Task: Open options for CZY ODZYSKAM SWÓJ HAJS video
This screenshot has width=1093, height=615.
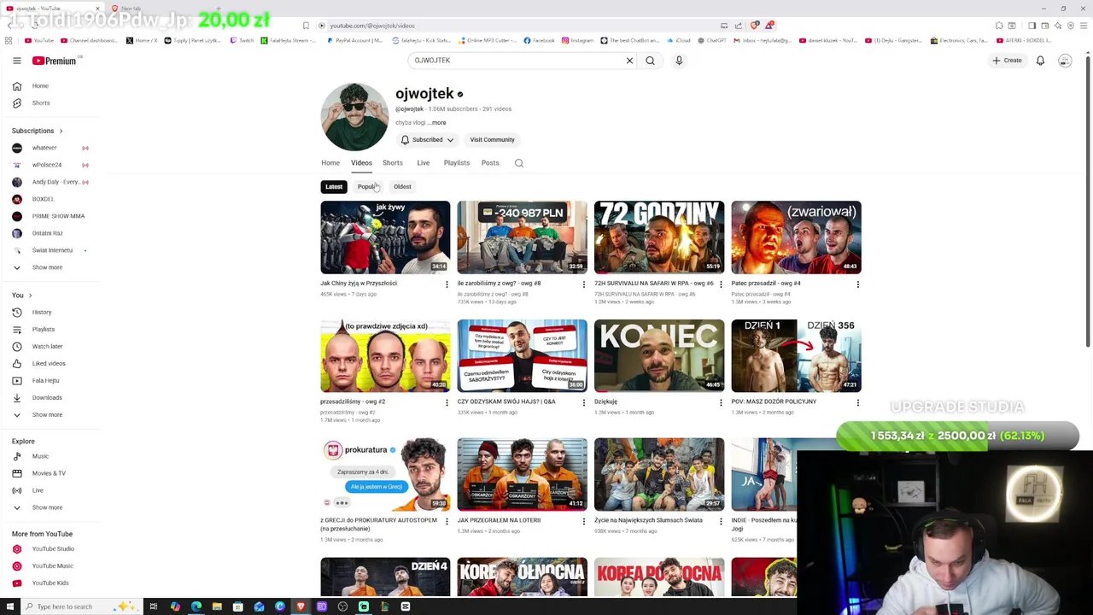Action: click(583, 402)
